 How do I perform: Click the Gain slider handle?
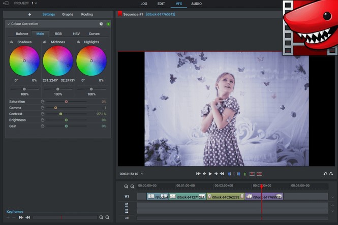[66, 126]
